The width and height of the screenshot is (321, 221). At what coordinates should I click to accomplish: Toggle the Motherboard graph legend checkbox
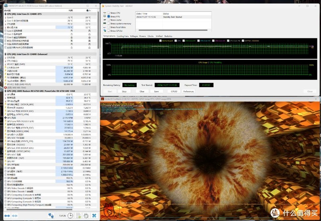point(161,41)
